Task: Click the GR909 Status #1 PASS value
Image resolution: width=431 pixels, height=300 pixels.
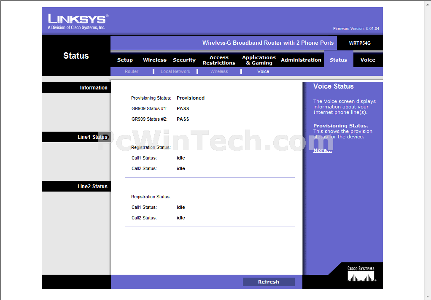Action: point(183,108)
